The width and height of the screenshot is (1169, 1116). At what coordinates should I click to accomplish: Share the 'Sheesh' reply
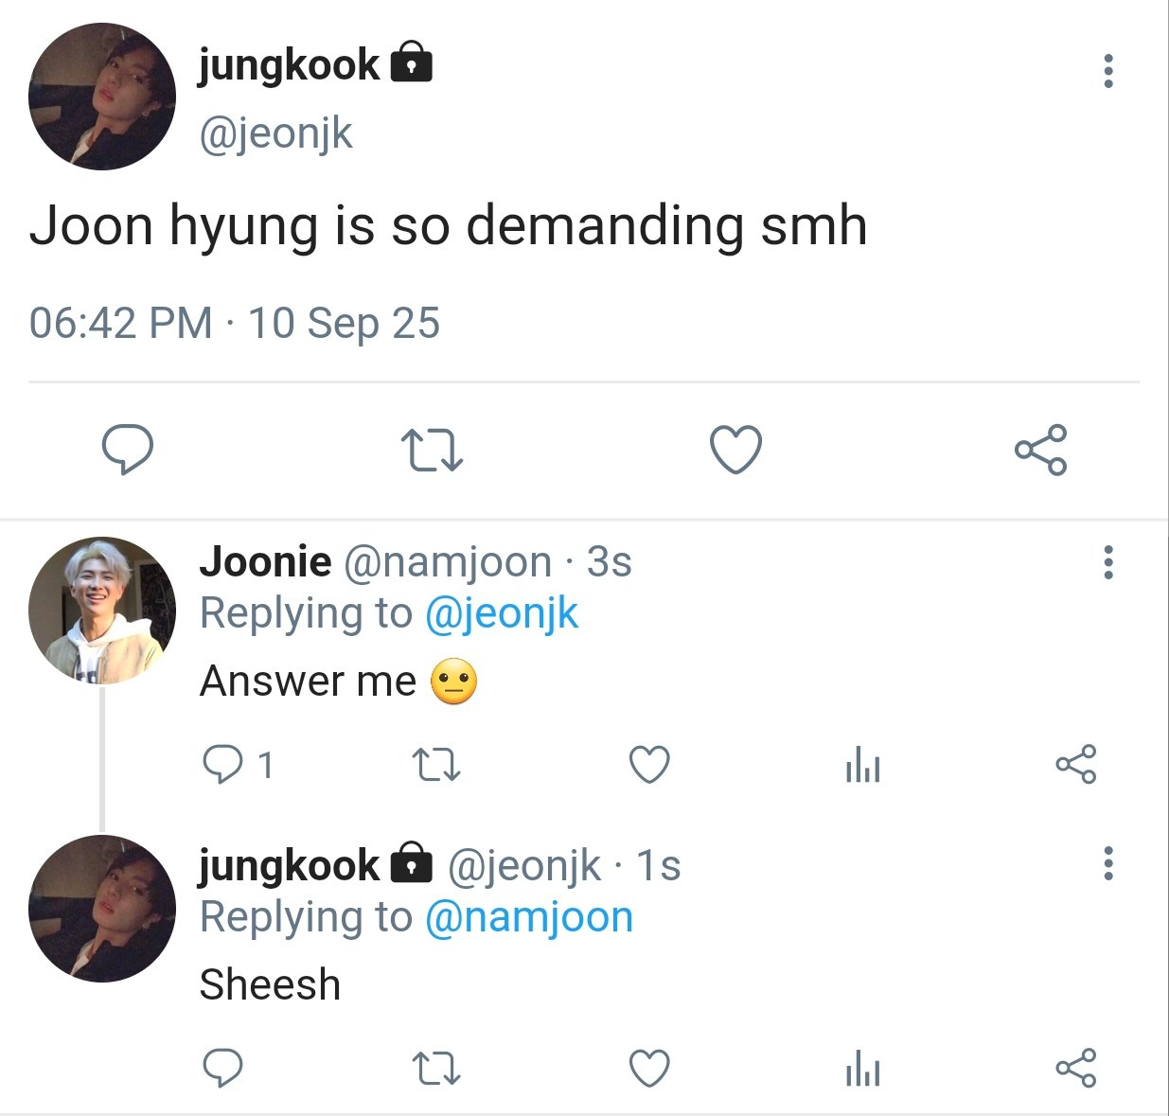[1075, 1069]
